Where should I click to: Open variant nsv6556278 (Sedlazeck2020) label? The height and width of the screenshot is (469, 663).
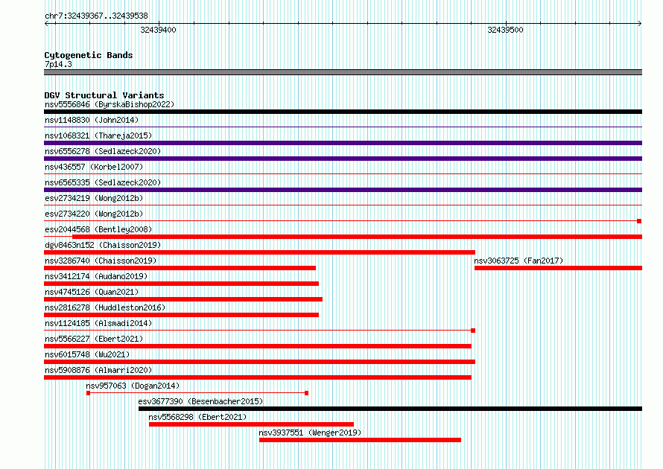[103, 151]
